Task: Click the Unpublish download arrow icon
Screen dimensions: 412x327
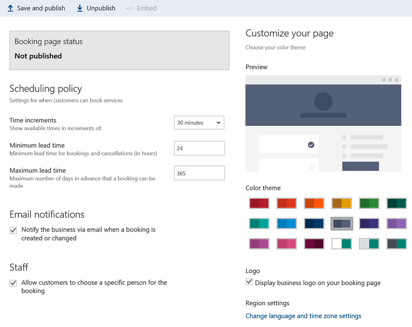Action: 80,8
